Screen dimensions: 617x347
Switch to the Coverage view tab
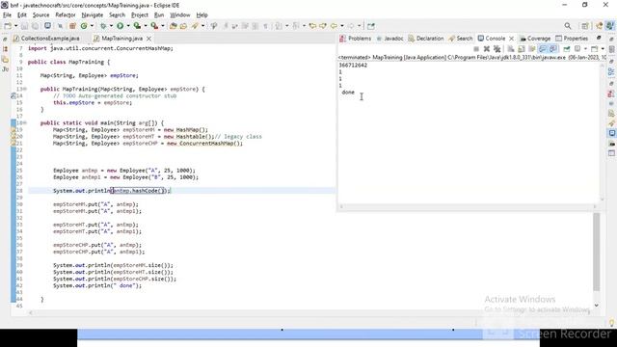[535, 39]
